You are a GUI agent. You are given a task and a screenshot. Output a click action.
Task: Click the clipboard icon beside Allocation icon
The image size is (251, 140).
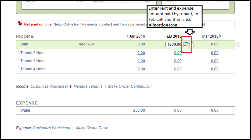(191, 44)
